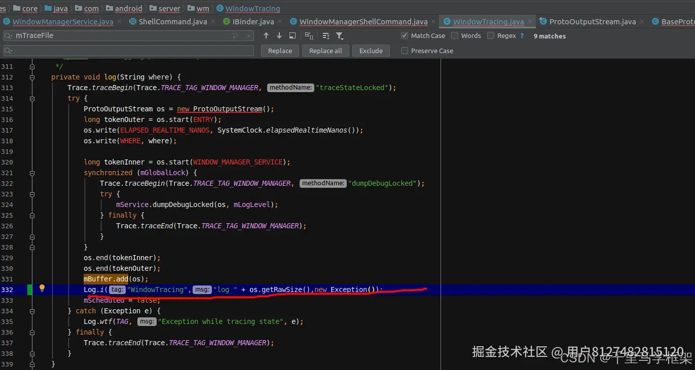Click the green change marker on line 332
695x370 pixels.
[x=29, y=290]
